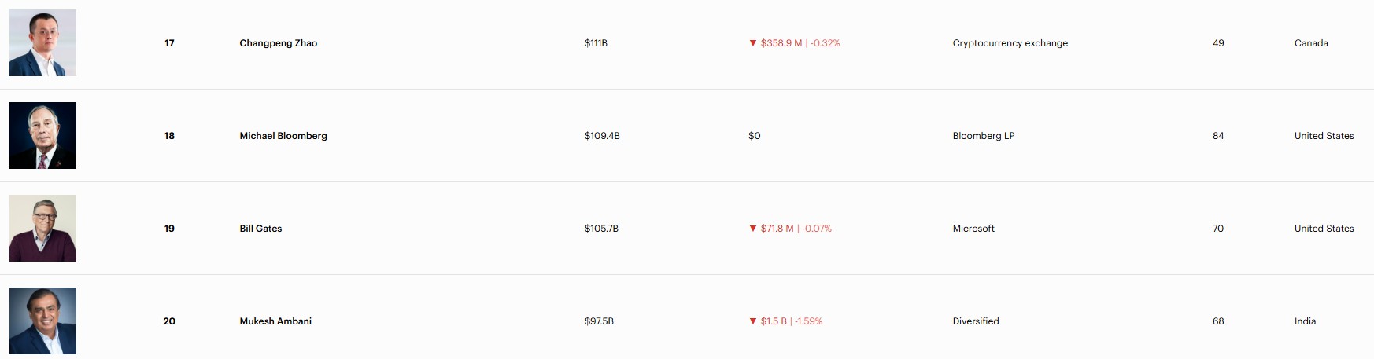Click Changpeng Zhao's profile photo
The height and width of the screenshot is (359, 1374).
(42, 43)
